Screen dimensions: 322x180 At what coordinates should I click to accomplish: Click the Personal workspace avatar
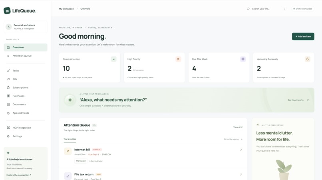(9, 27)
